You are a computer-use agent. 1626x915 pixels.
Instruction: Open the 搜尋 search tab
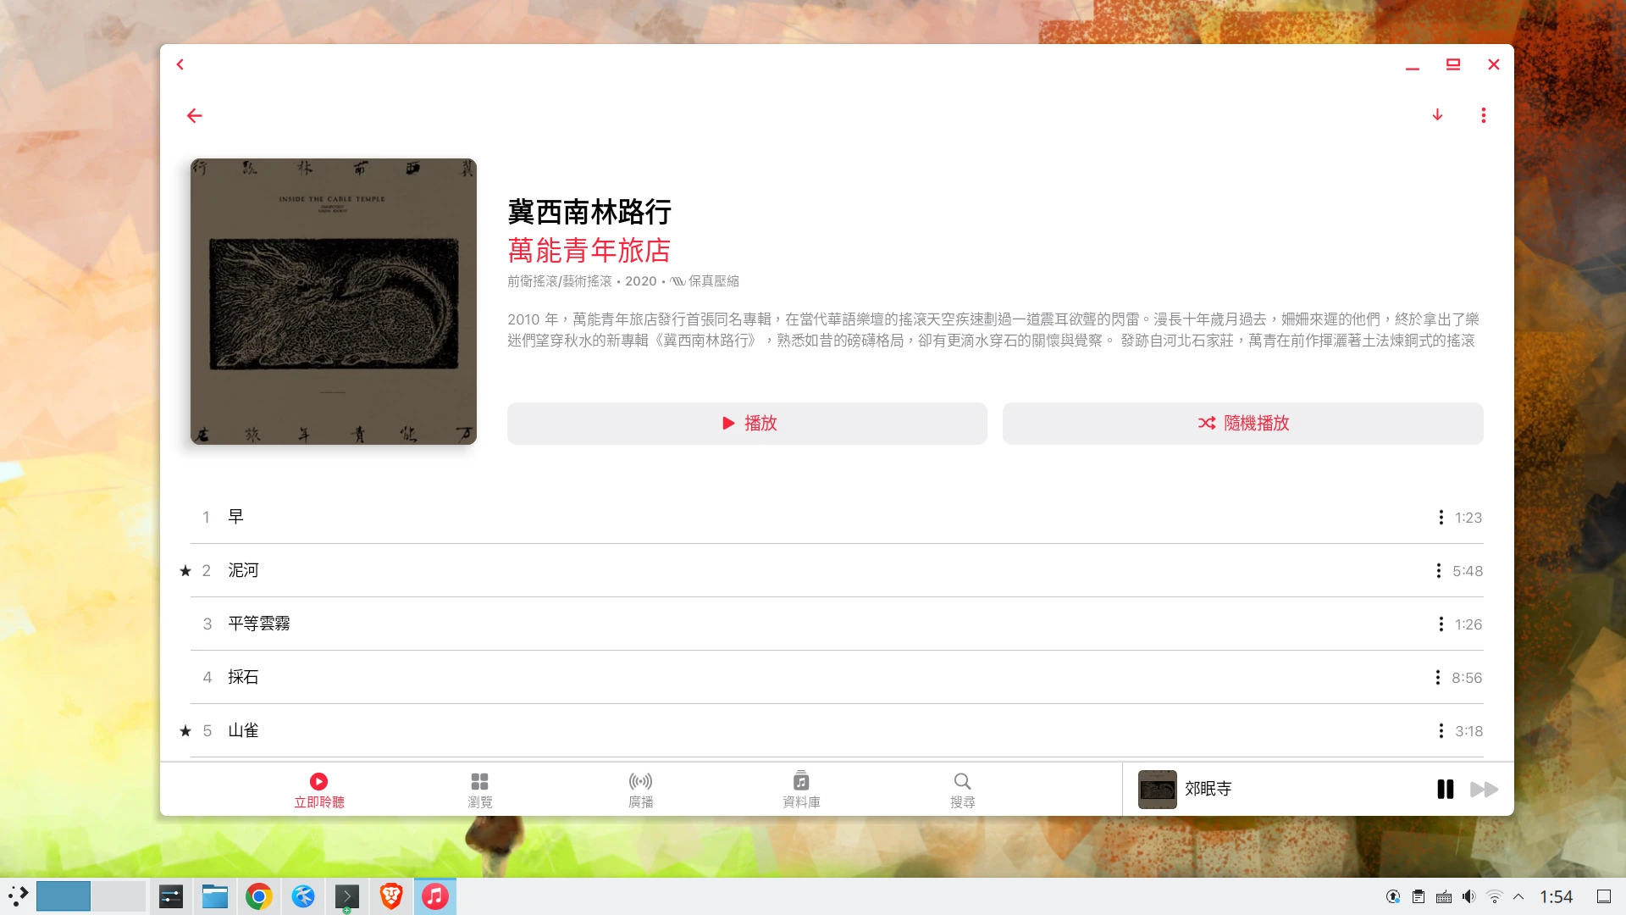pyautogui.click(x=962, y=790)
